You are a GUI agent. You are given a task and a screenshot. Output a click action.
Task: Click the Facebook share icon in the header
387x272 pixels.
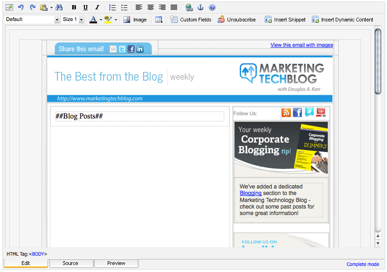(x=131, y=49)
